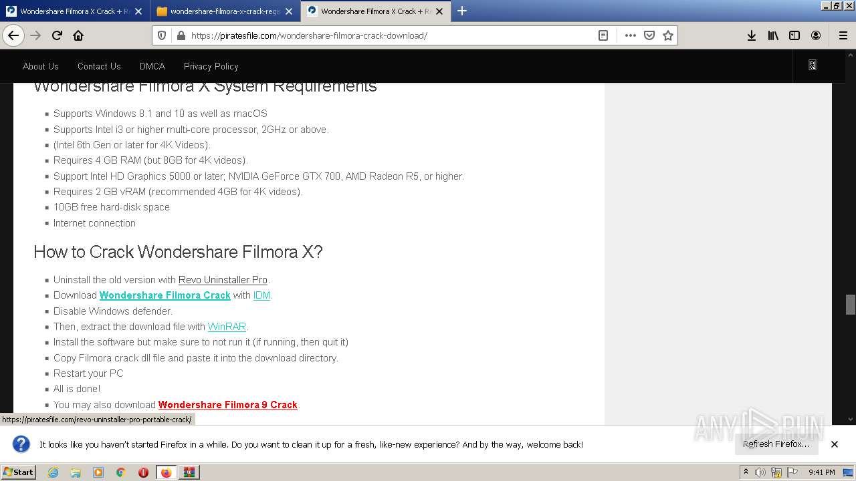Show hidden system tray icons
The width and height of the screenshot is (856, 481).
tap(746, 472)
